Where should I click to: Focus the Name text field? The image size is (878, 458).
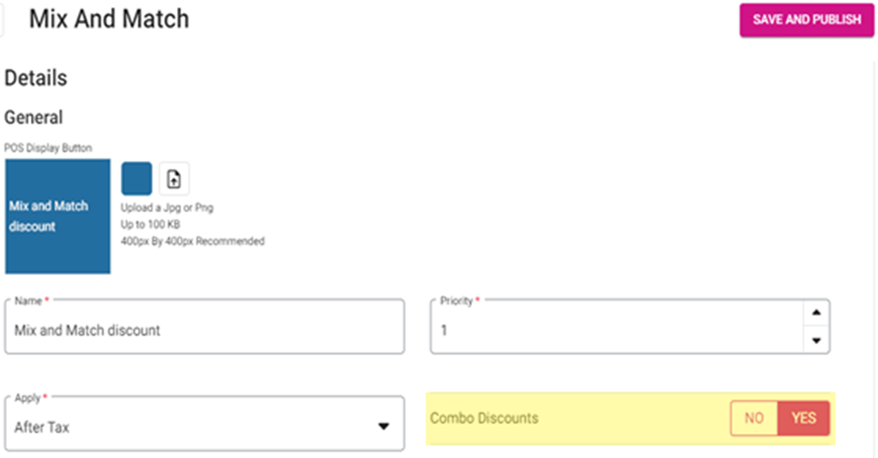coord(204,330)
